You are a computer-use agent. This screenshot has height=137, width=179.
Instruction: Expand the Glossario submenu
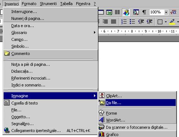point(50,33)
